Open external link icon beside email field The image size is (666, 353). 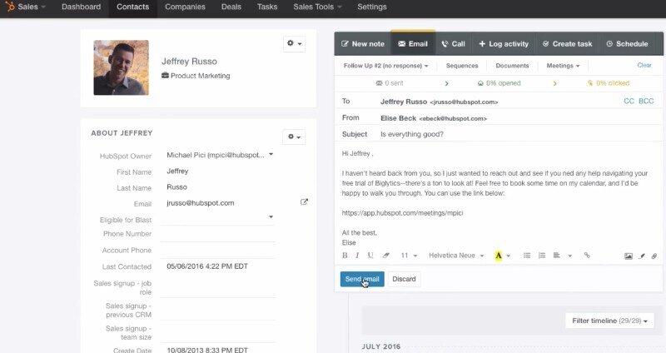pos(304,202)
